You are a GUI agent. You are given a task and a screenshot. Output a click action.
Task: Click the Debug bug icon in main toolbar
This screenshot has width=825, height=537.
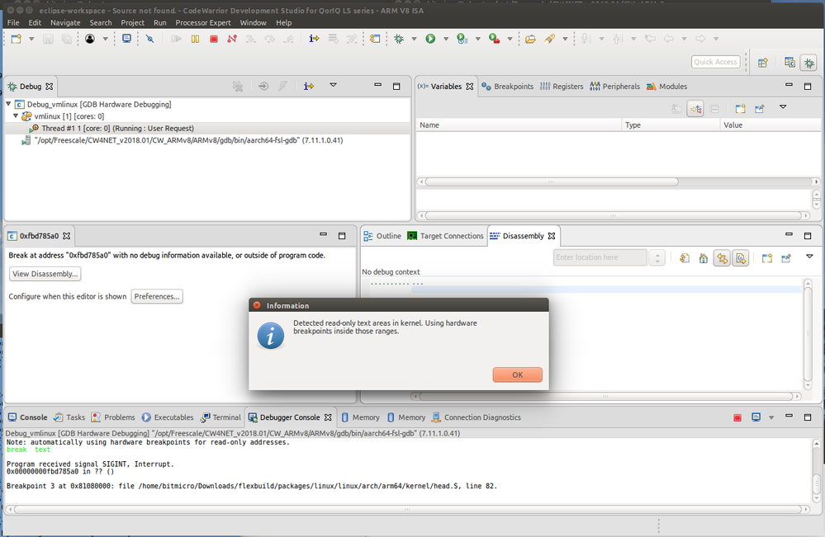[x=399, y=39]
